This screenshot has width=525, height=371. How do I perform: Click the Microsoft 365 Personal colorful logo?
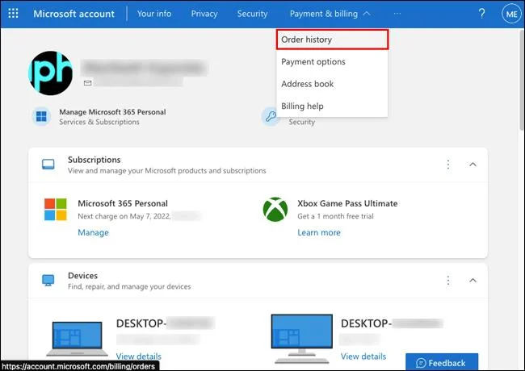tap(55, 209)
